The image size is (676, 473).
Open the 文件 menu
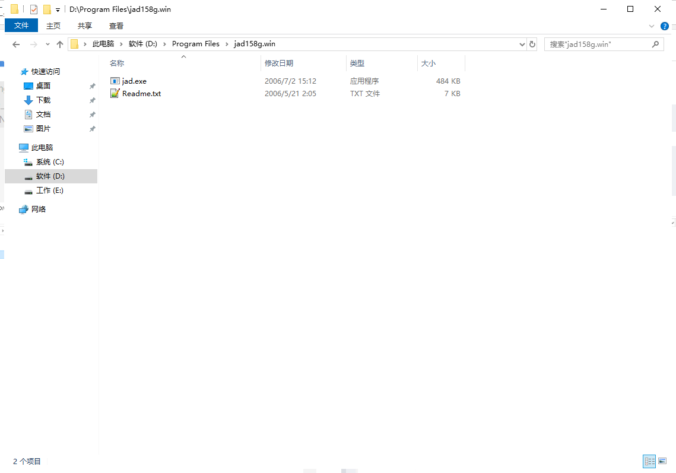[x=21, y=26]
